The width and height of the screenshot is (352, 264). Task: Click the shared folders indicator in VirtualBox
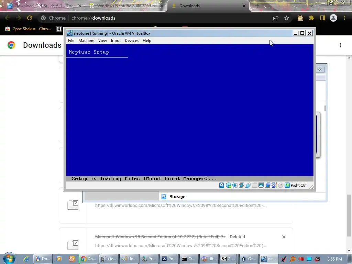coord(255,185)
